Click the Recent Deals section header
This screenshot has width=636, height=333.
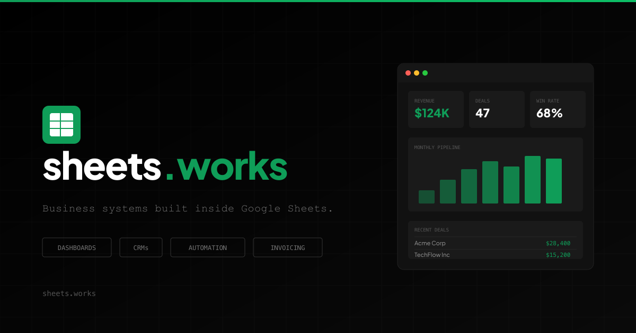tap(431, 230)
